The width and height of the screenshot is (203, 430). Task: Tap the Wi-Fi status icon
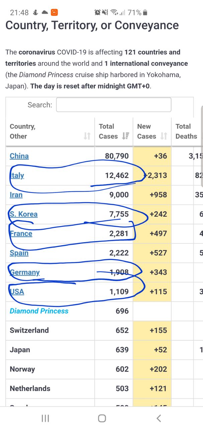(115, 13)
